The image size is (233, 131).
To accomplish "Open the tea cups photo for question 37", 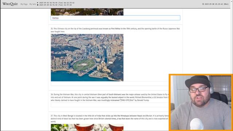I will pyautogui.click(x=87, y=127).
